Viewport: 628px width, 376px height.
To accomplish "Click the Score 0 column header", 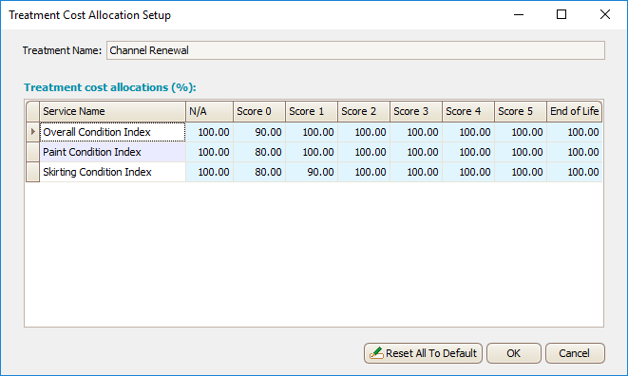I will (x=259, y=111).
